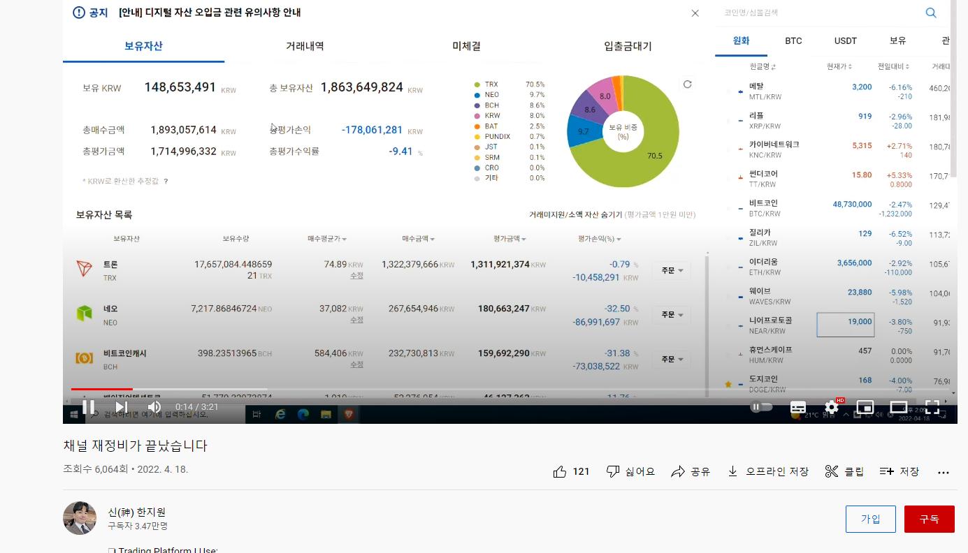Open the more actions ellipsis menu
This screenshot has height=553, width=968.
(944, 473)
